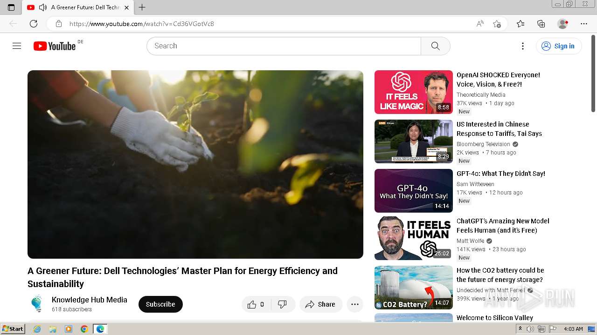The width and height of the screenshot is (597, 335).
Task: Open Knowledge Hub Media channel avatar
Action: pyautogui.click(x=37, y=304)
